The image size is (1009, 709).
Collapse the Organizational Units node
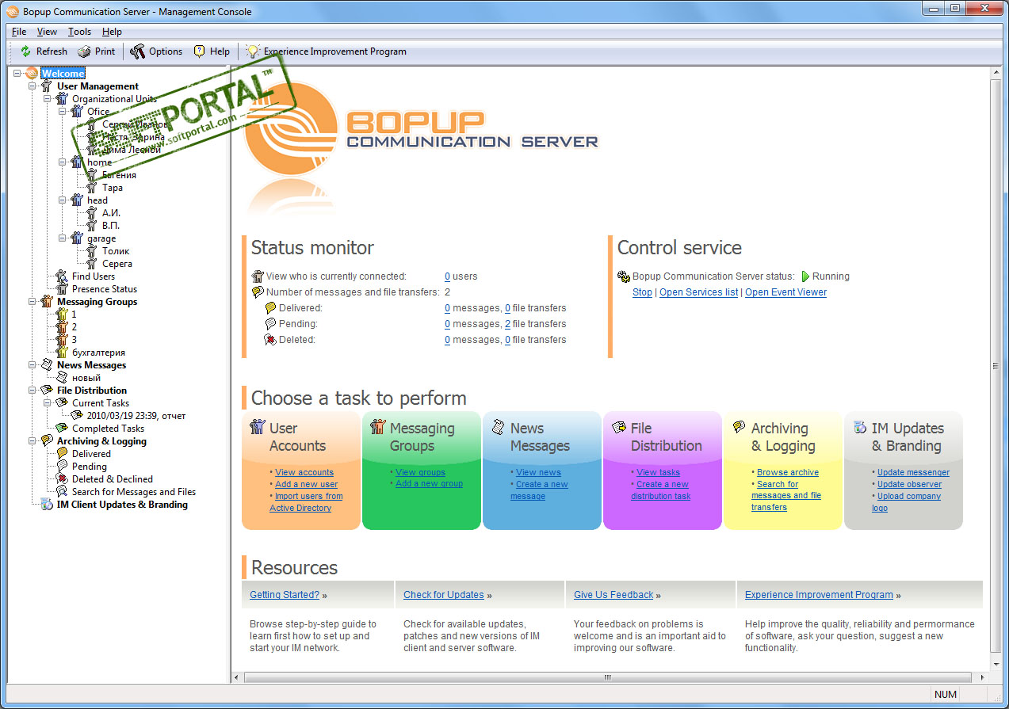click(x=47, y=99)
